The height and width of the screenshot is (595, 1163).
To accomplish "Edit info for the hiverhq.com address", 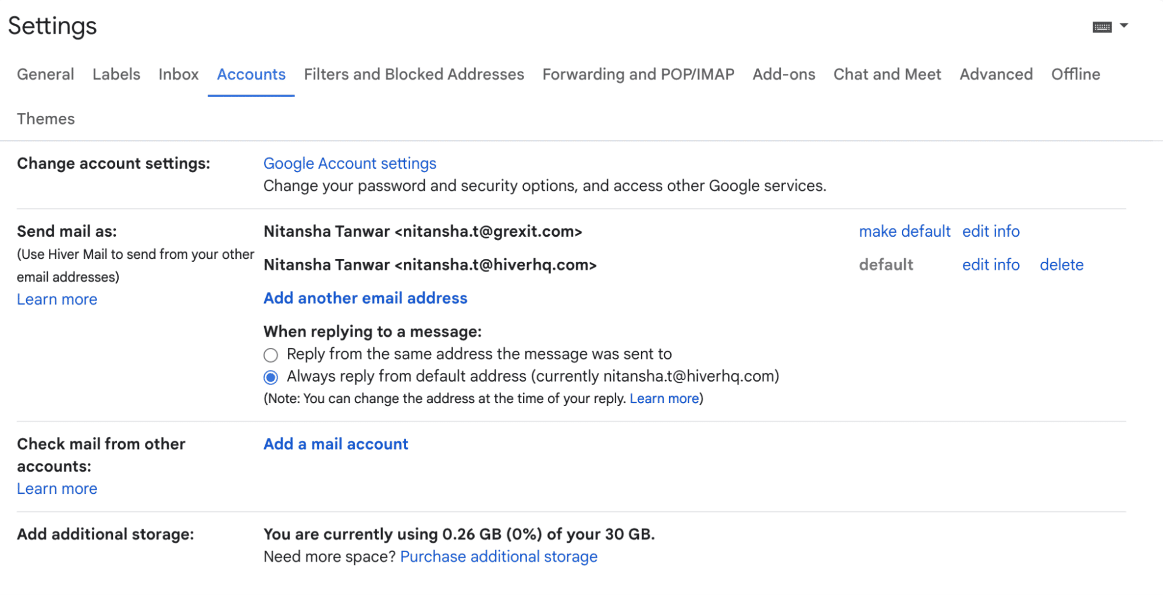I will point(991,265).
